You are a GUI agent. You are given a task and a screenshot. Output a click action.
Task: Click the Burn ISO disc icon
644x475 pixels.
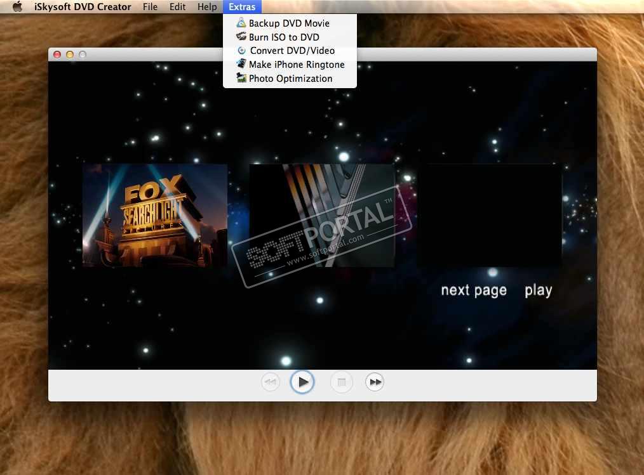[241, 37]
